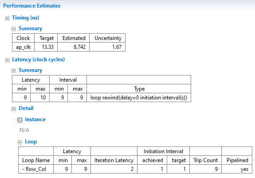Collapse the Summary section under Latency
This screenshot has height=178, width=255.
tap(13, 71)
